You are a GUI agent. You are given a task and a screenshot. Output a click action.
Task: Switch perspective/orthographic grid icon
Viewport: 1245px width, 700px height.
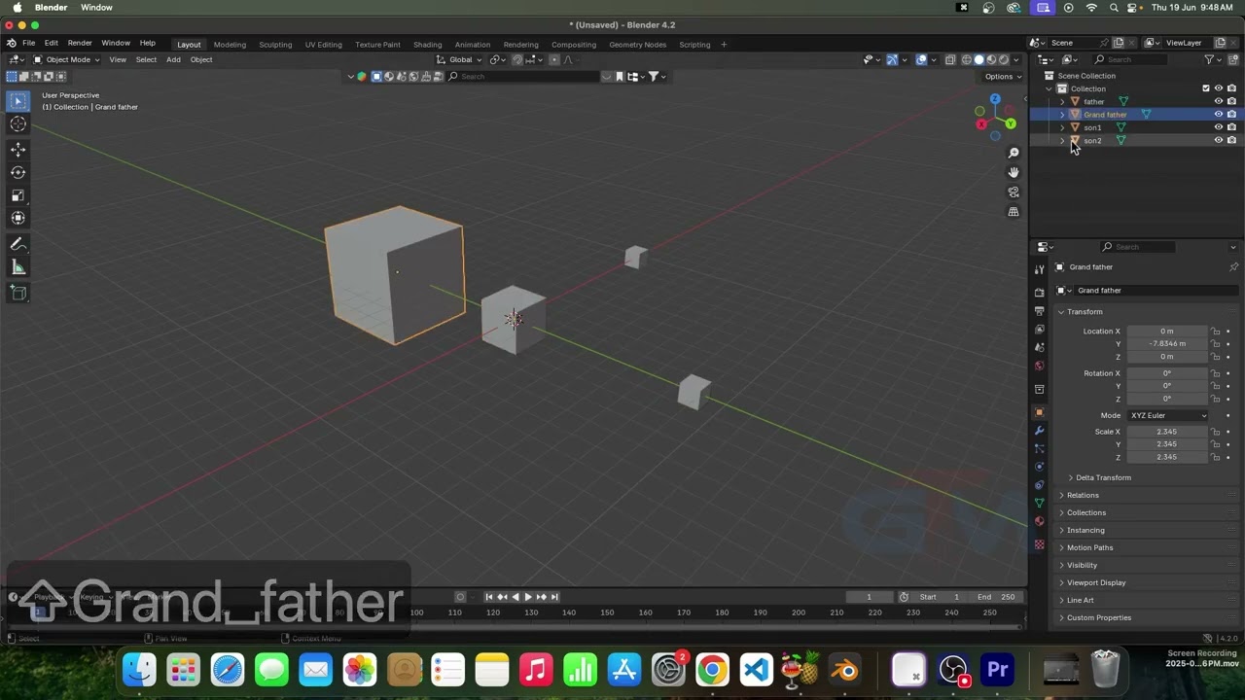(1014, 211)
